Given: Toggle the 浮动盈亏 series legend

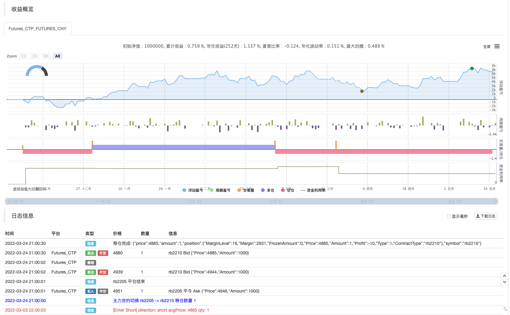Looking at the screenshot, I should 193,190.
